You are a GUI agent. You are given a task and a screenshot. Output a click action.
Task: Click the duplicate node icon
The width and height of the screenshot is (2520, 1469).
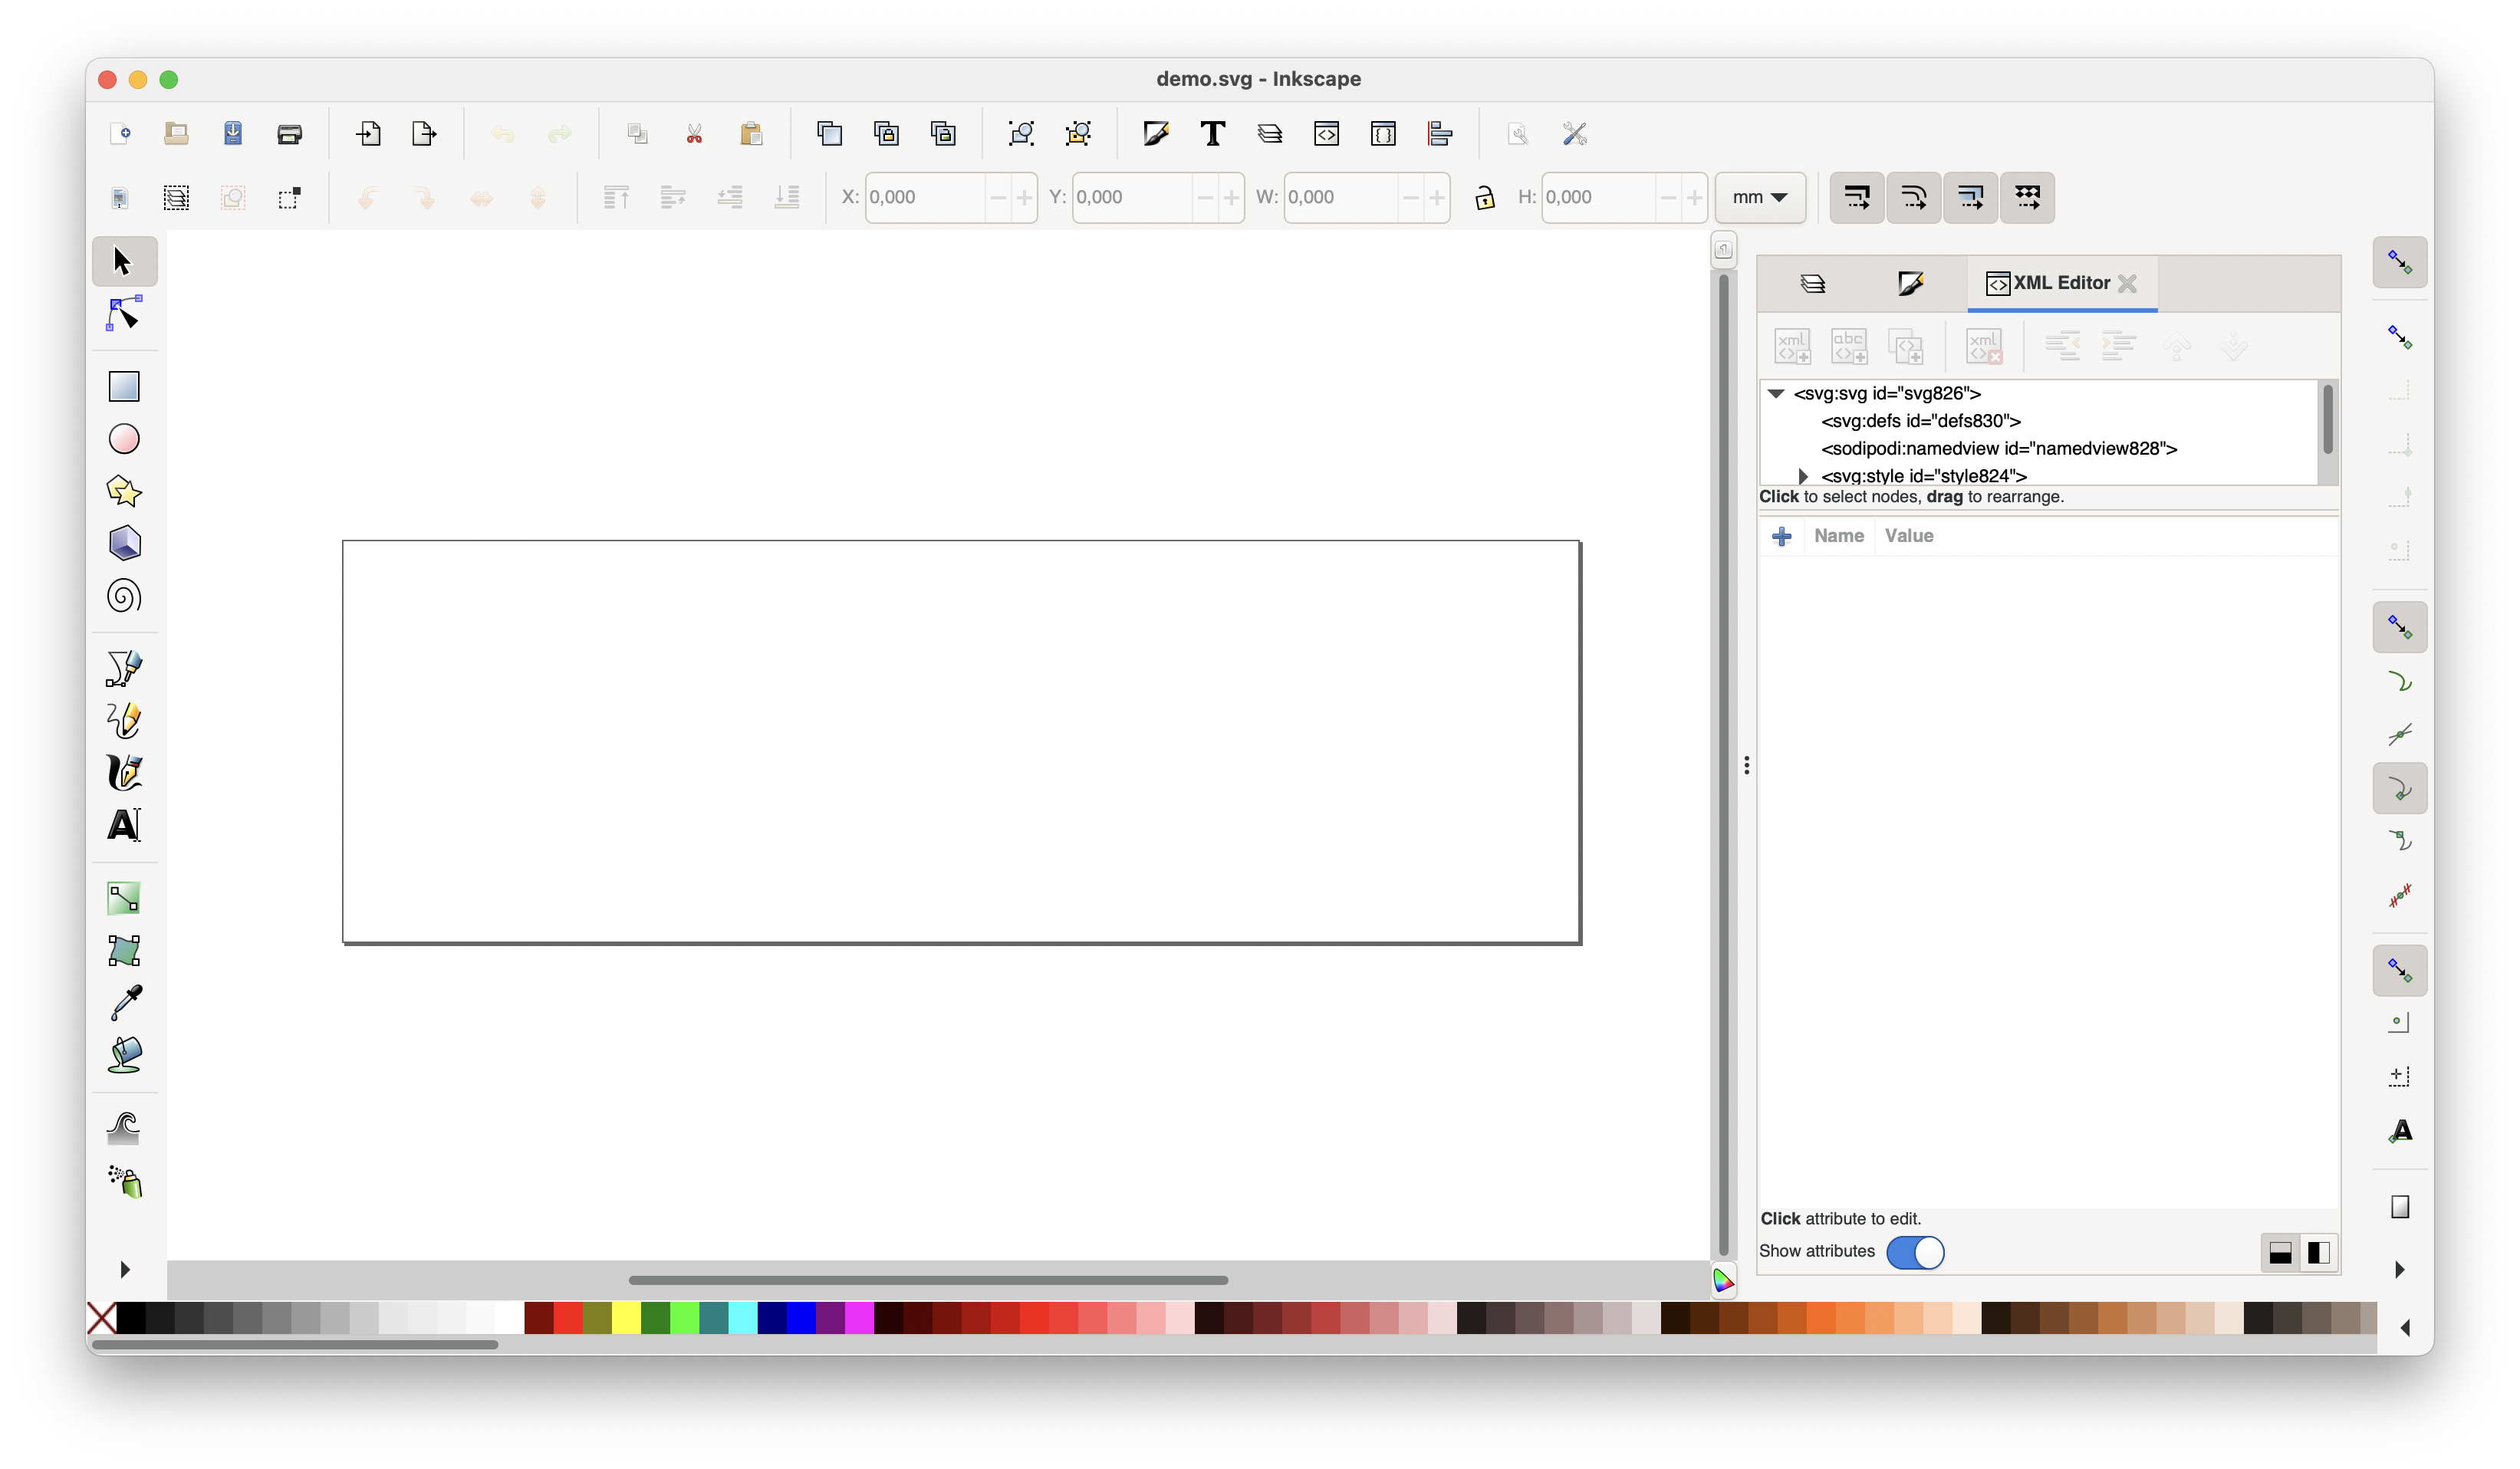coord(1906,347)
